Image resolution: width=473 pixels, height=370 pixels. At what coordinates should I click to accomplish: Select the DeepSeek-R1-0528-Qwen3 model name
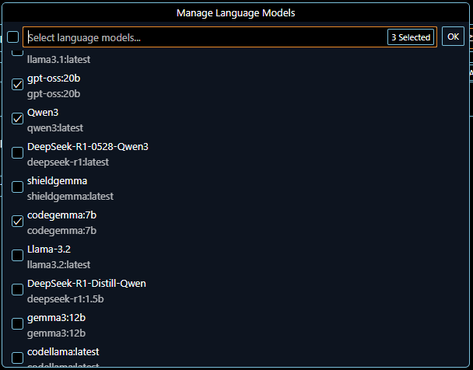pos(88,146)
